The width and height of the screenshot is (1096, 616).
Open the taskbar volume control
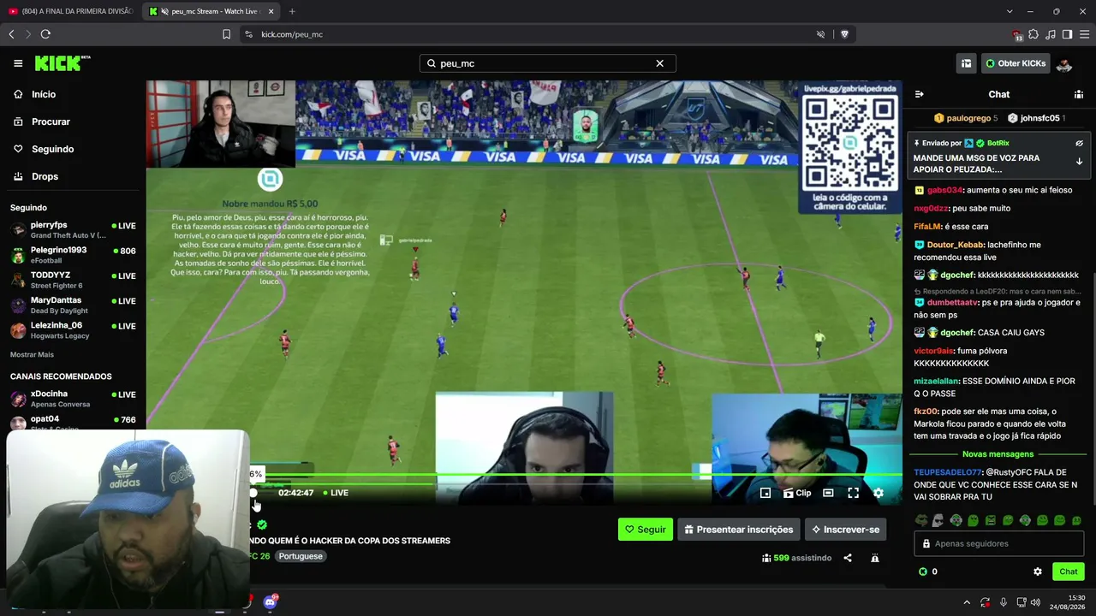(x=1035, y=602)
